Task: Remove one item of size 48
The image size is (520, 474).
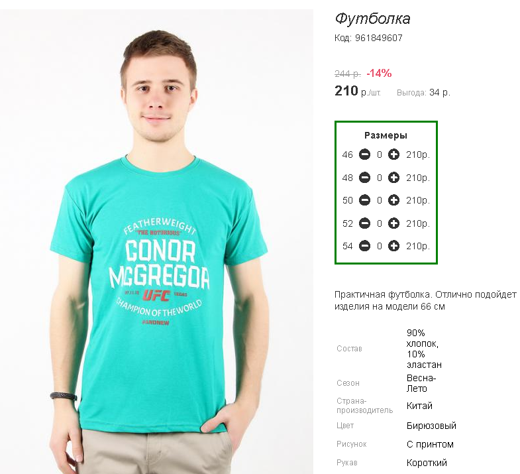Action: [364, 178]
